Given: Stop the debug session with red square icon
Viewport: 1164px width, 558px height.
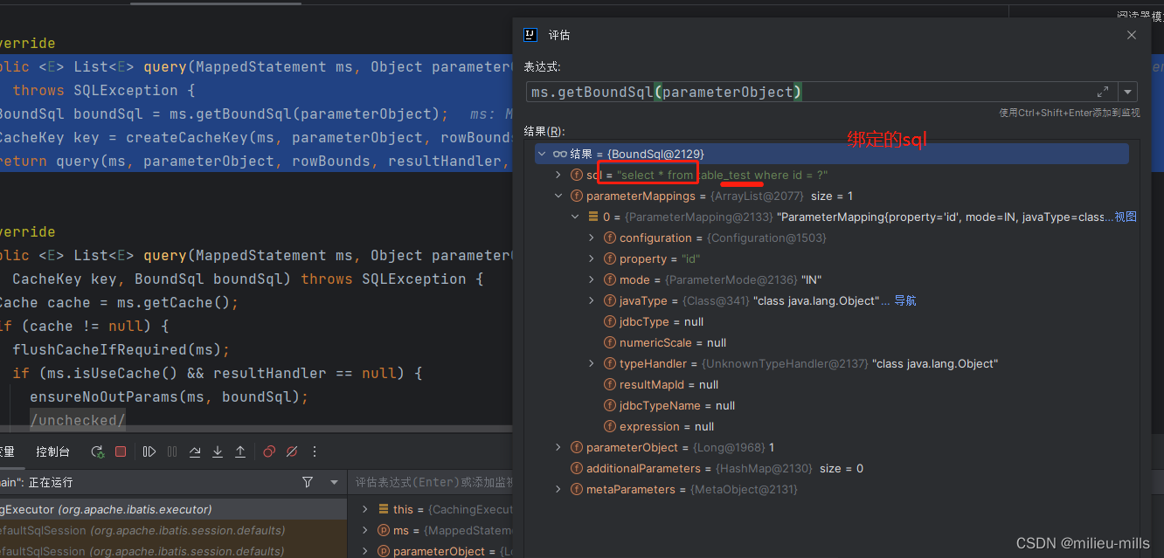Looking at the screenshot, I should point(122,451).
